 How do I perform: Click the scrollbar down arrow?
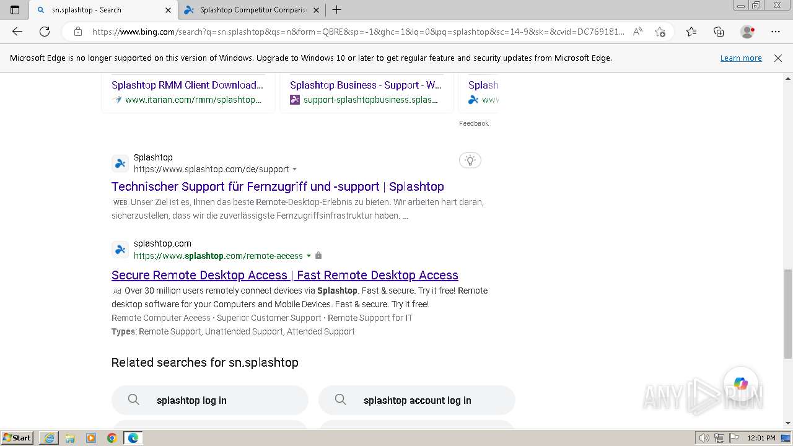click(788, 424)
